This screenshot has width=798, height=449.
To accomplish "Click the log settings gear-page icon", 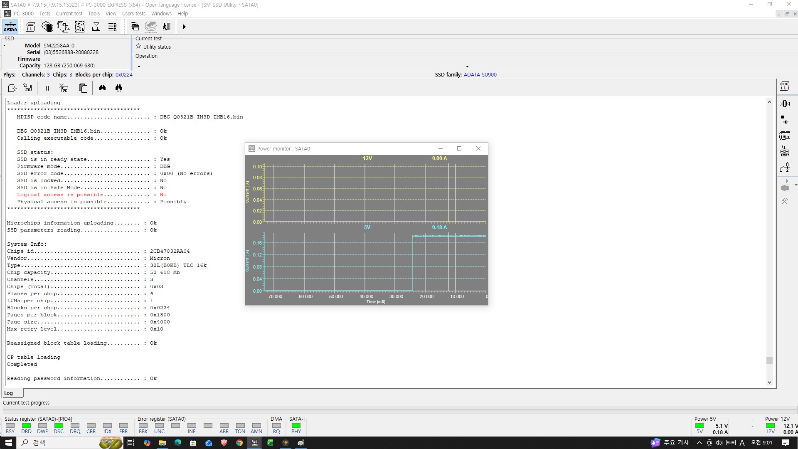I will (12, 88).
